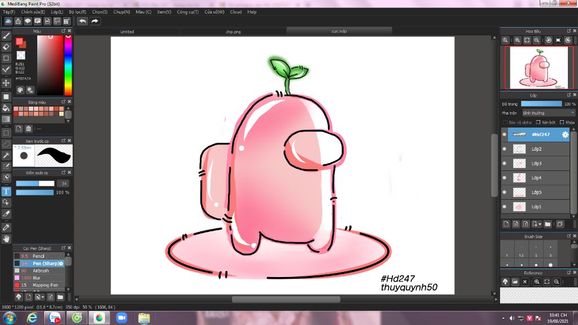Screen dimensions: 578x325
Task: Open the Help menu
Action: tap(252, 12)
